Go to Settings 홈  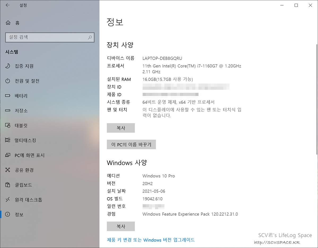[50, 23]
